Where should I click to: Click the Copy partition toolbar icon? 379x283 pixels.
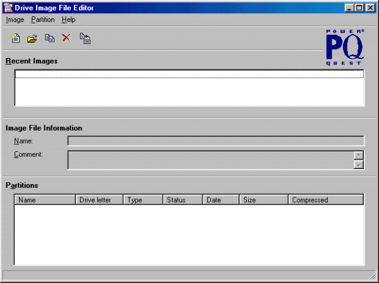point(49,38)
